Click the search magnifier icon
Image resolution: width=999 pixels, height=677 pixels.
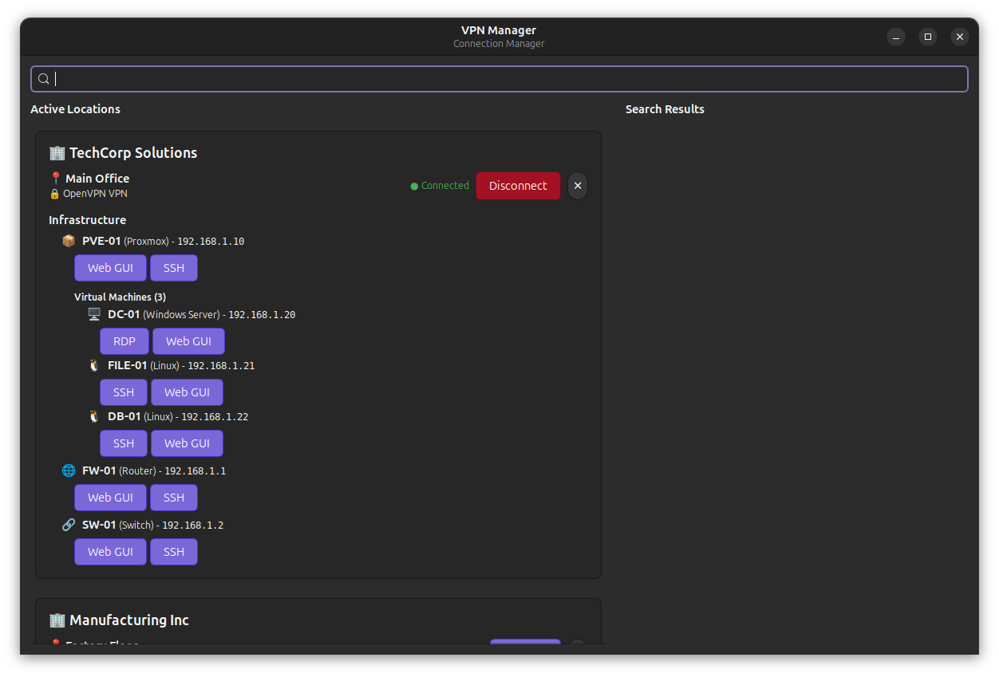(x=44, y=79)
